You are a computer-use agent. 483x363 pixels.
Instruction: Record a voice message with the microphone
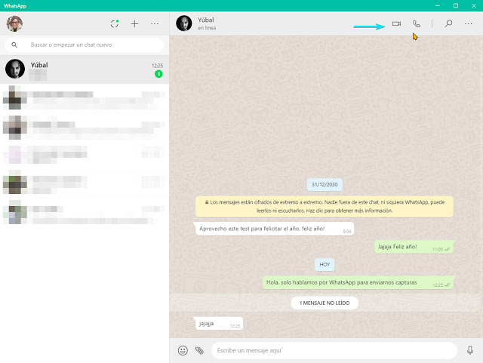click(469, 350)
